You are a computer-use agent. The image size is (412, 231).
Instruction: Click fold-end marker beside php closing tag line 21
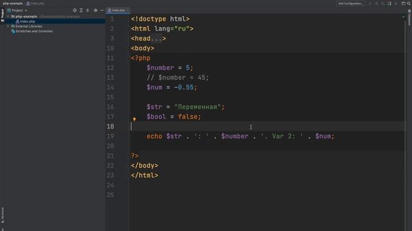[129, 156]
